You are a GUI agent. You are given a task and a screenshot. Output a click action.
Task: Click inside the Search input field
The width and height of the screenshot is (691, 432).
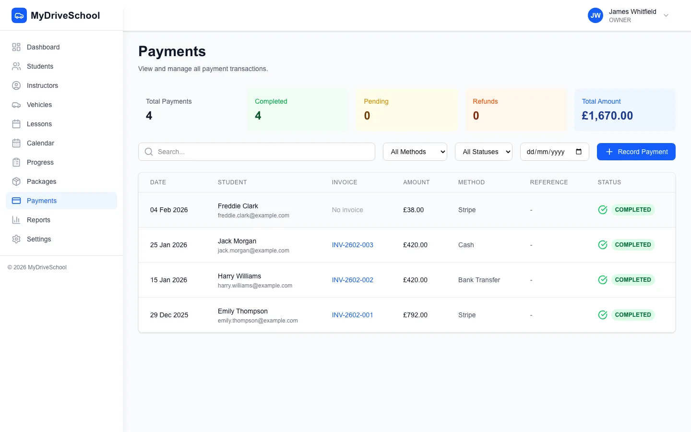(x=257, y=152)
